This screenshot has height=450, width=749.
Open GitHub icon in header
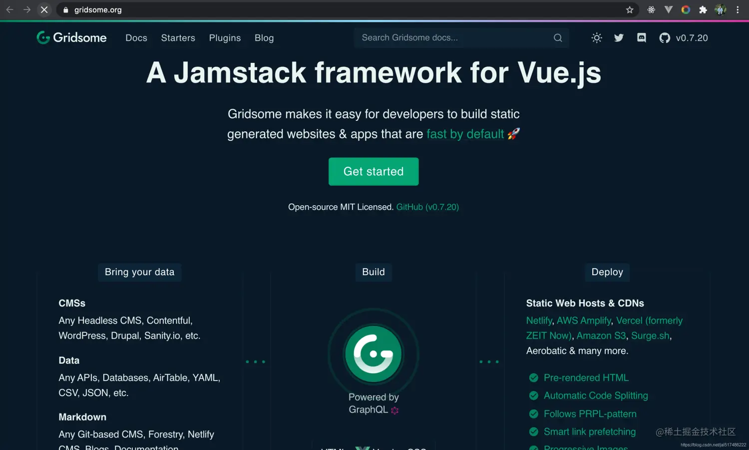pyautogui.click(x=665, y=38)
